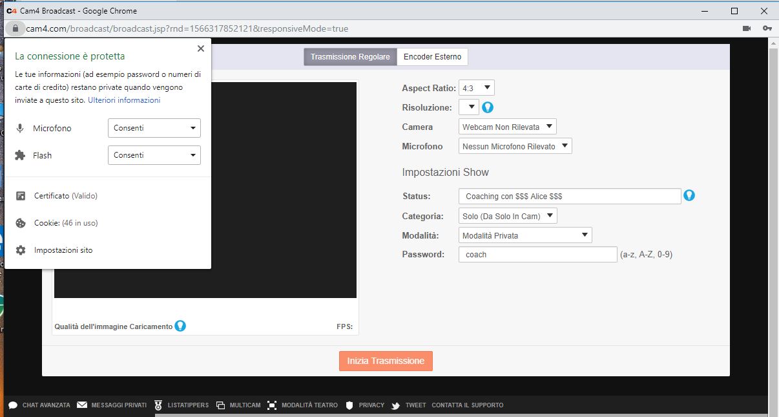Enable Modalità Teatro in bottom bar

click(302, 405)
